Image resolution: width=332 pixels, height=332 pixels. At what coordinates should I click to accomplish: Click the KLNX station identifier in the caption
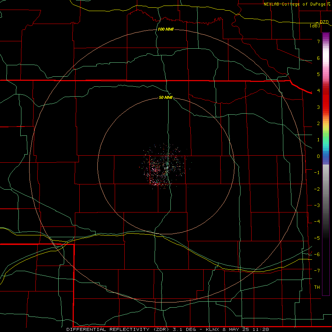tap(212, 329)
